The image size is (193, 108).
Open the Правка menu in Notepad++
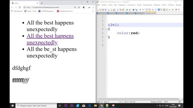pos(104,5)
